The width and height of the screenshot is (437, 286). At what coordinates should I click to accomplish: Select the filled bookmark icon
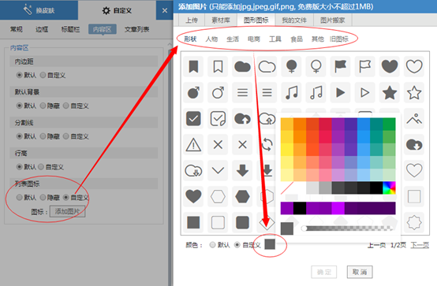193,66
